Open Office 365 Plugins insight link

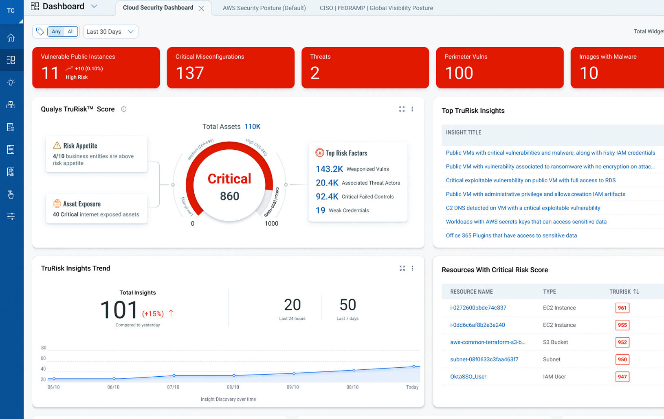point(511,236)
